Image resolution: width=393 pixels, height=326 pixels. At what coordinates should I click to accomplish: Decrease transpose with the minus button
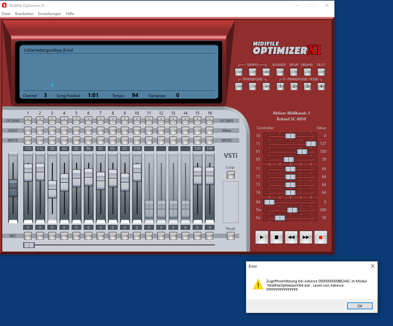pos(239,86)
